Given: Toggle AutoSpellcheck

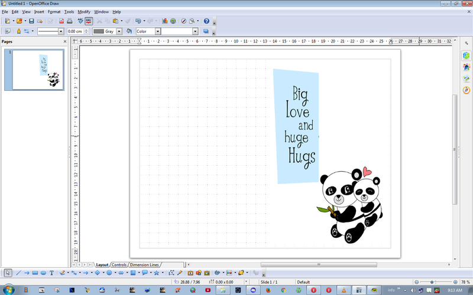Looking at the screenshot, I should [89, 21].
